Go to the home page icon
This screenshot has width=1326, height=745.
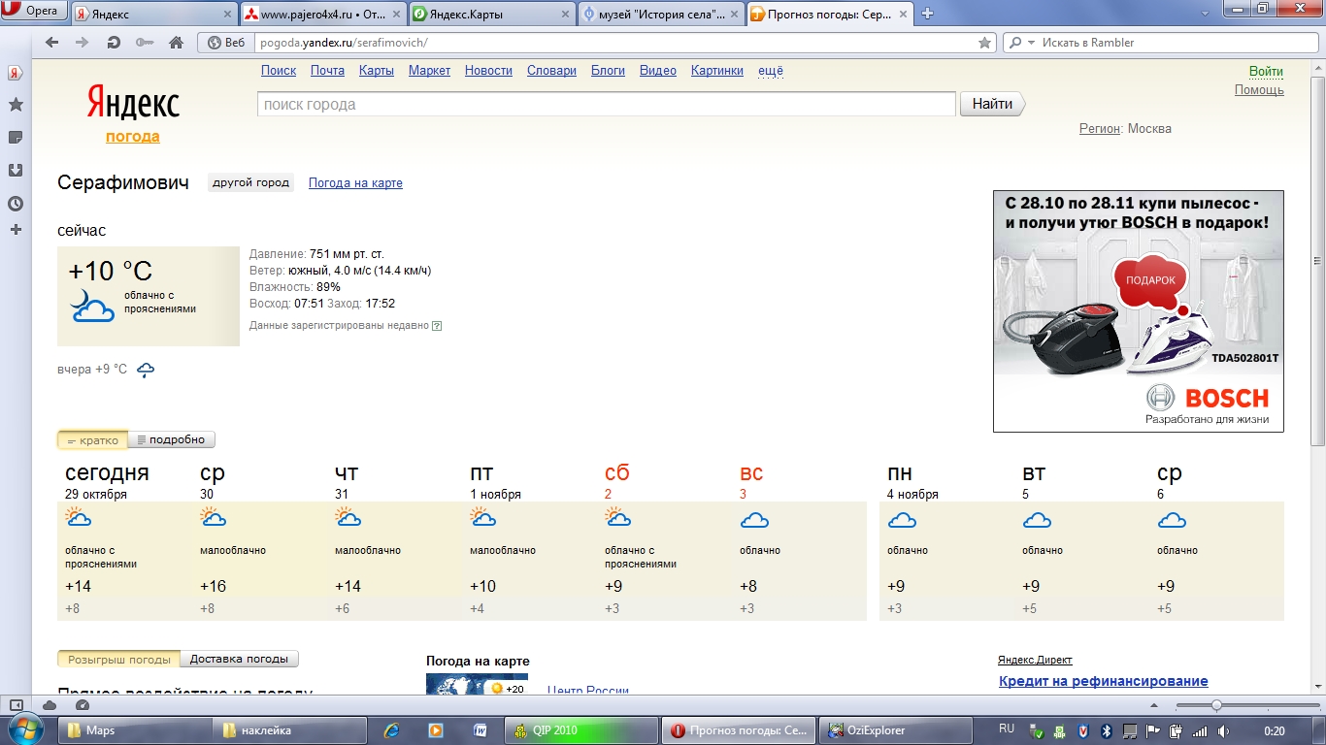pyautogui.click(x=176, y=43)
